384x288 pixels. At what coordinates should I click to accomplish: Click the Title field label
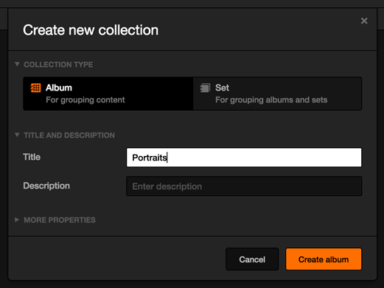click(x=32, y=157)
